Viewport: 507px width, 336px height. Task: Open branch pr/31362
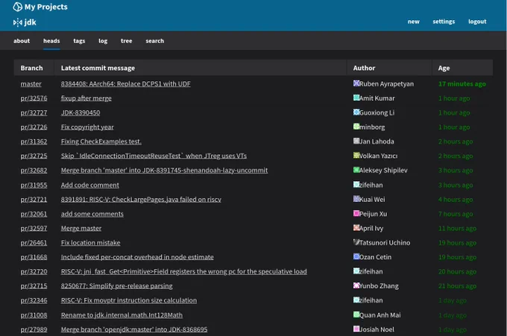tap(34, 142)
